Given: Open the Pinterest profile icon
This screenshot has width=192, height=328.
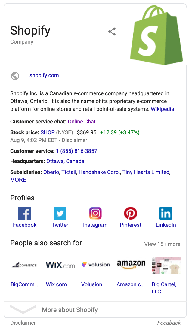Looking at the screenshot, I should [x=130, y=213].
